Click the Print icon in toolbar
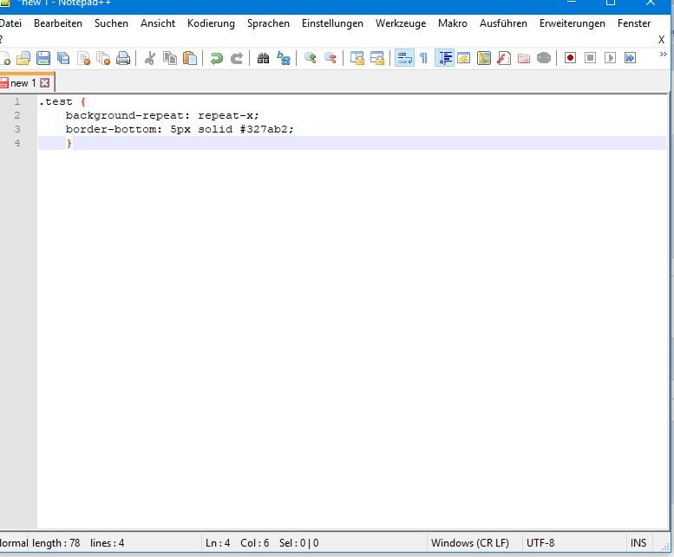 point(123,58)
